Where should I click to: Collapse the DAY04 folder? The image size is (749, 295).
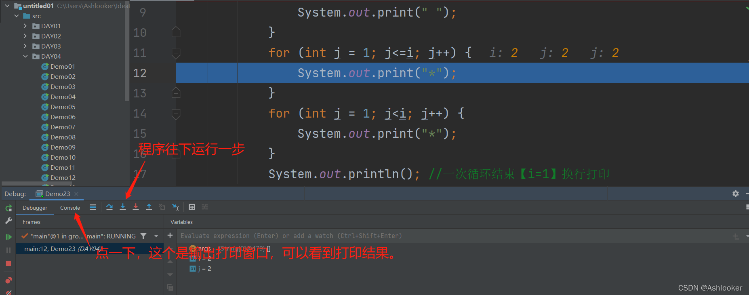(x=25, y=56)
